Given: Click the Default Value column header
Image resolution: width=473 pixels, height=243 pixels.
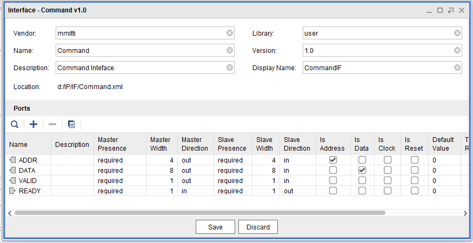Looking at the screenshot, I should (x=444, y=144).
